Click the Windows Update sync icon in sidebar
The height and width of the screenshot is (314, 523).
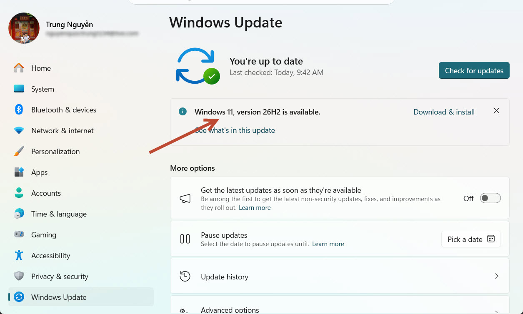[x=19, y=297]
